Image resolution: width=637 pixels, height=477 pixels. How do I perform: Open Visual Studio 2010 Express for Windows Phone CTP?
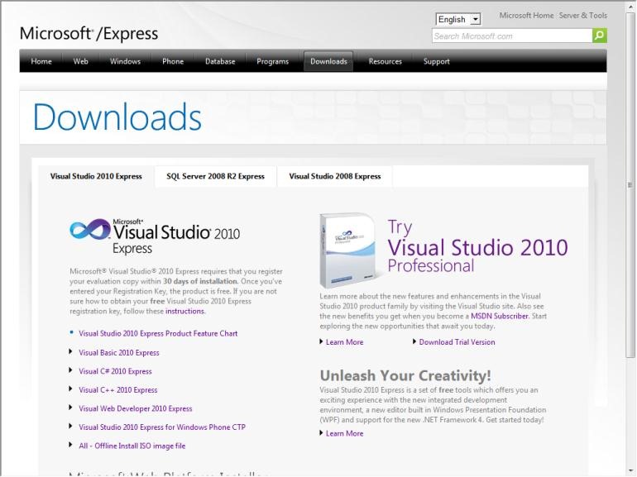click(162, 427)
